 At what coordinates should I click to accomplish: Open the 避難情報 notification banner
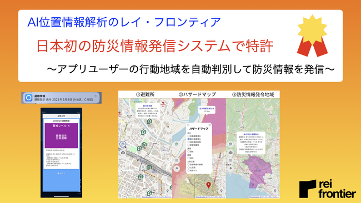click(61, 98)
